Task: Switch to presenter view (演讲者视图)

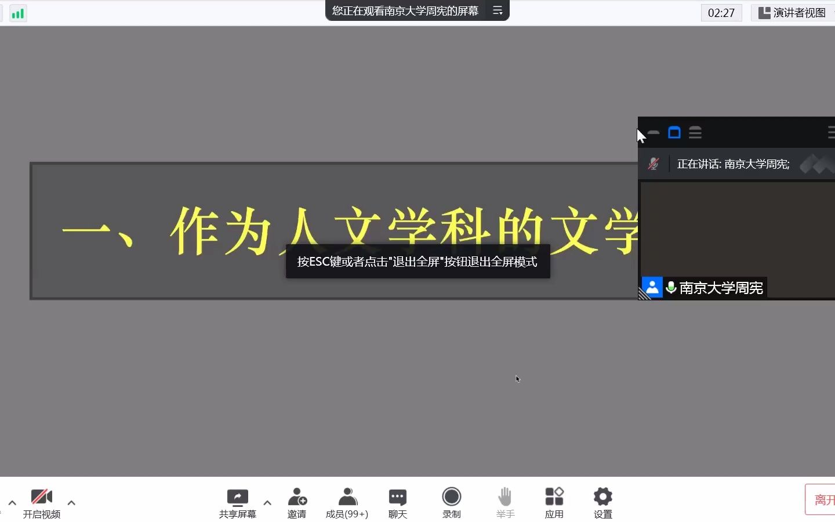Action: pyautogui.click(x=793, y=13)
